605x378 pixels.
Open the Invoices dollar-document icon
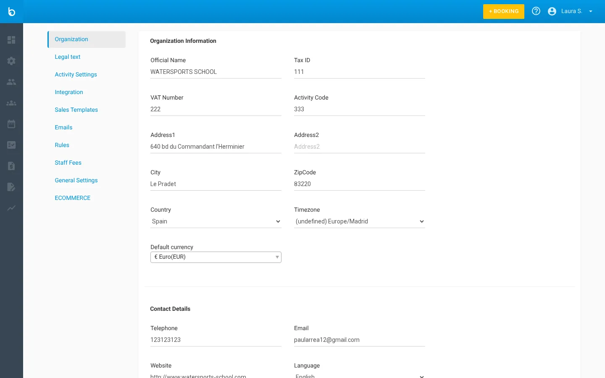(11, 166)
